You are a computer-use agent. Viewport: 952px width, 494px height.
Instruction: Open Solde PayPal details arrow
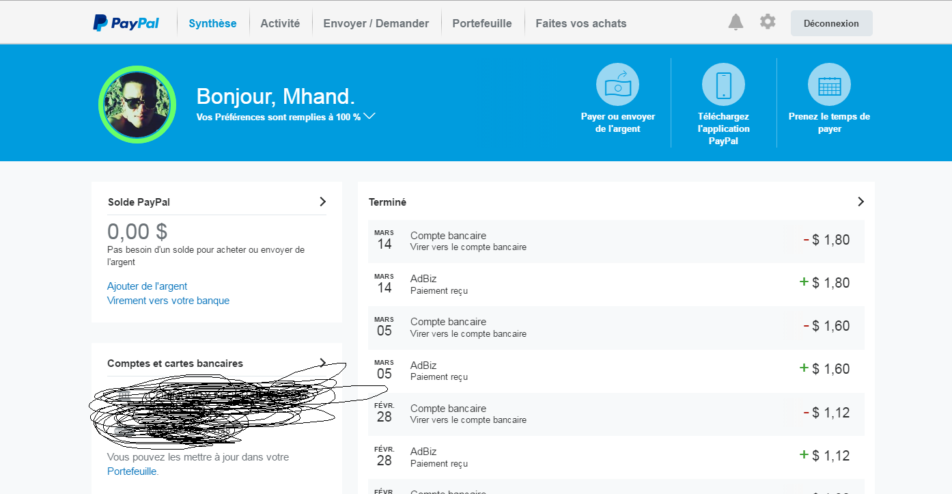point(323,202)
